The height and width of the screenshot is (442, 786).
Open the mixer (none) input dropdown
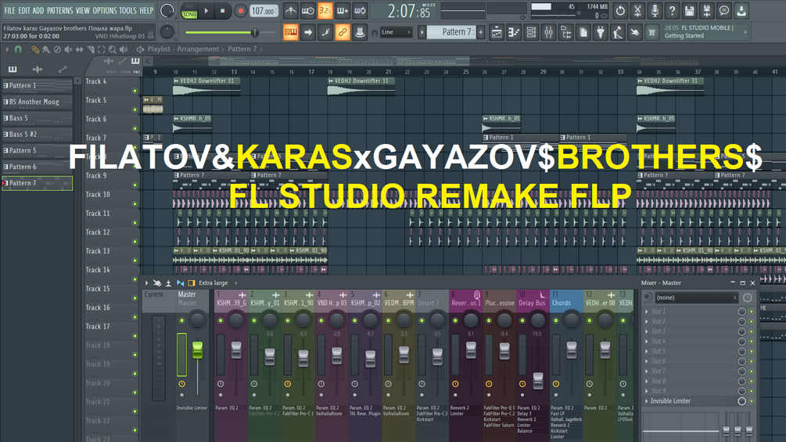click(696, 298)
